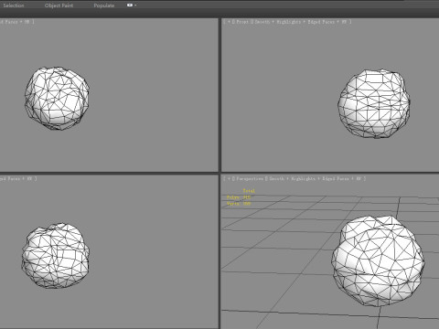Open the Front viewport plus menu
The width and height of the screenshot is (439, 329).
229,22
